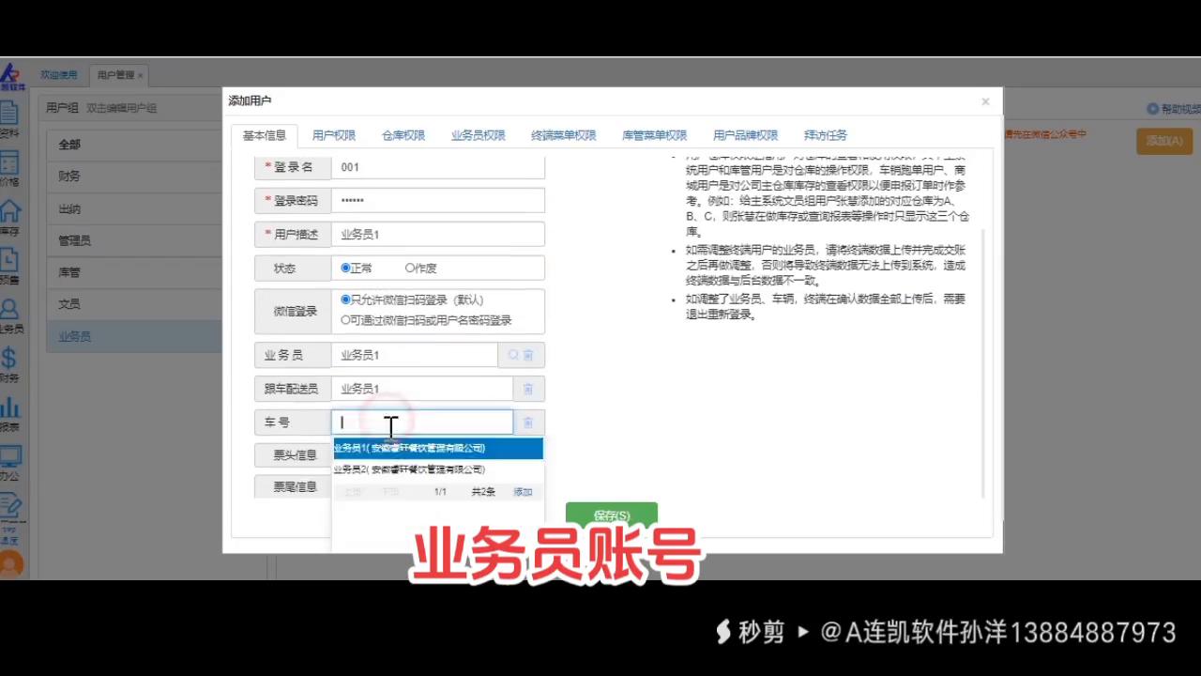Image resolution: width=1201 pixels, height=676 pixels.
Task: Click the delete icon next to the 车号 field
Action: pyautogui.click(x=527, y=422)
